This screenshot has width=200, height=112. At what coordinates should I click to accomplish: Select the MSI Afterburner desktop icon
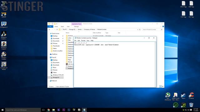click(x=168, y=96)
